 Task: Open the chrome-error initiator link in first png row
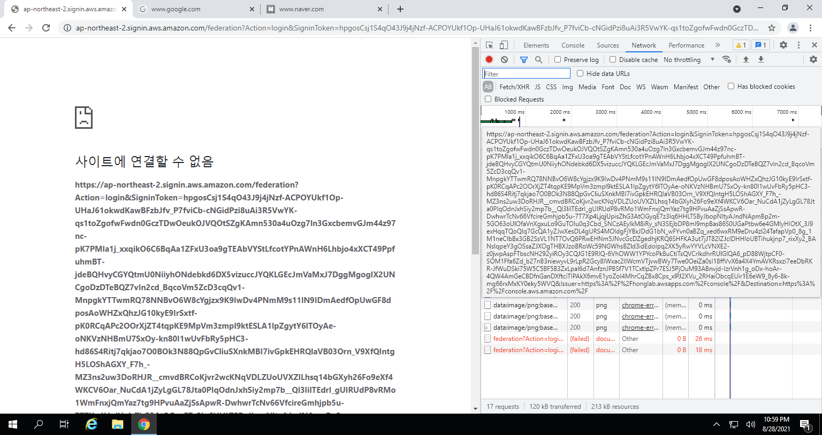click(640, 305)
